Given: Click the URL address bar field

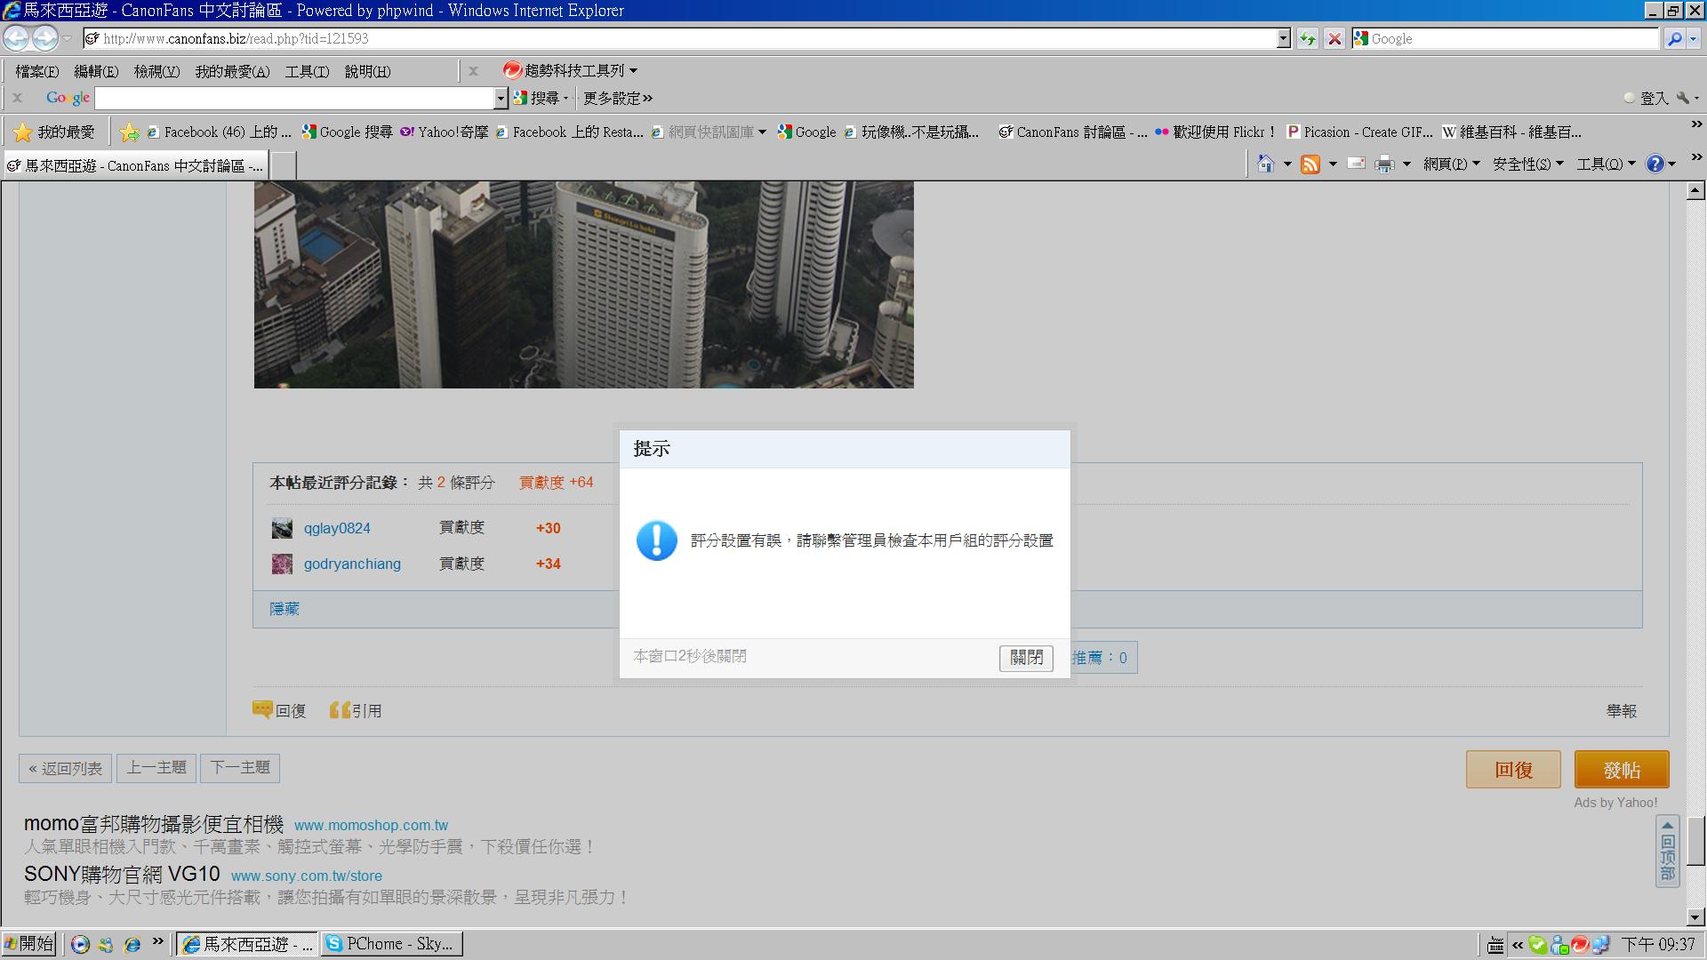Looking at the screenshot, I should tap(680, 38).
